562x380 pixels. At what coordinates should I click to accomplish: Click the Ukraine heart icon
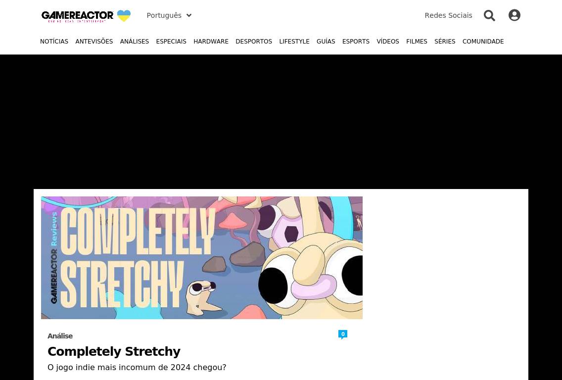tap(124, 16)
